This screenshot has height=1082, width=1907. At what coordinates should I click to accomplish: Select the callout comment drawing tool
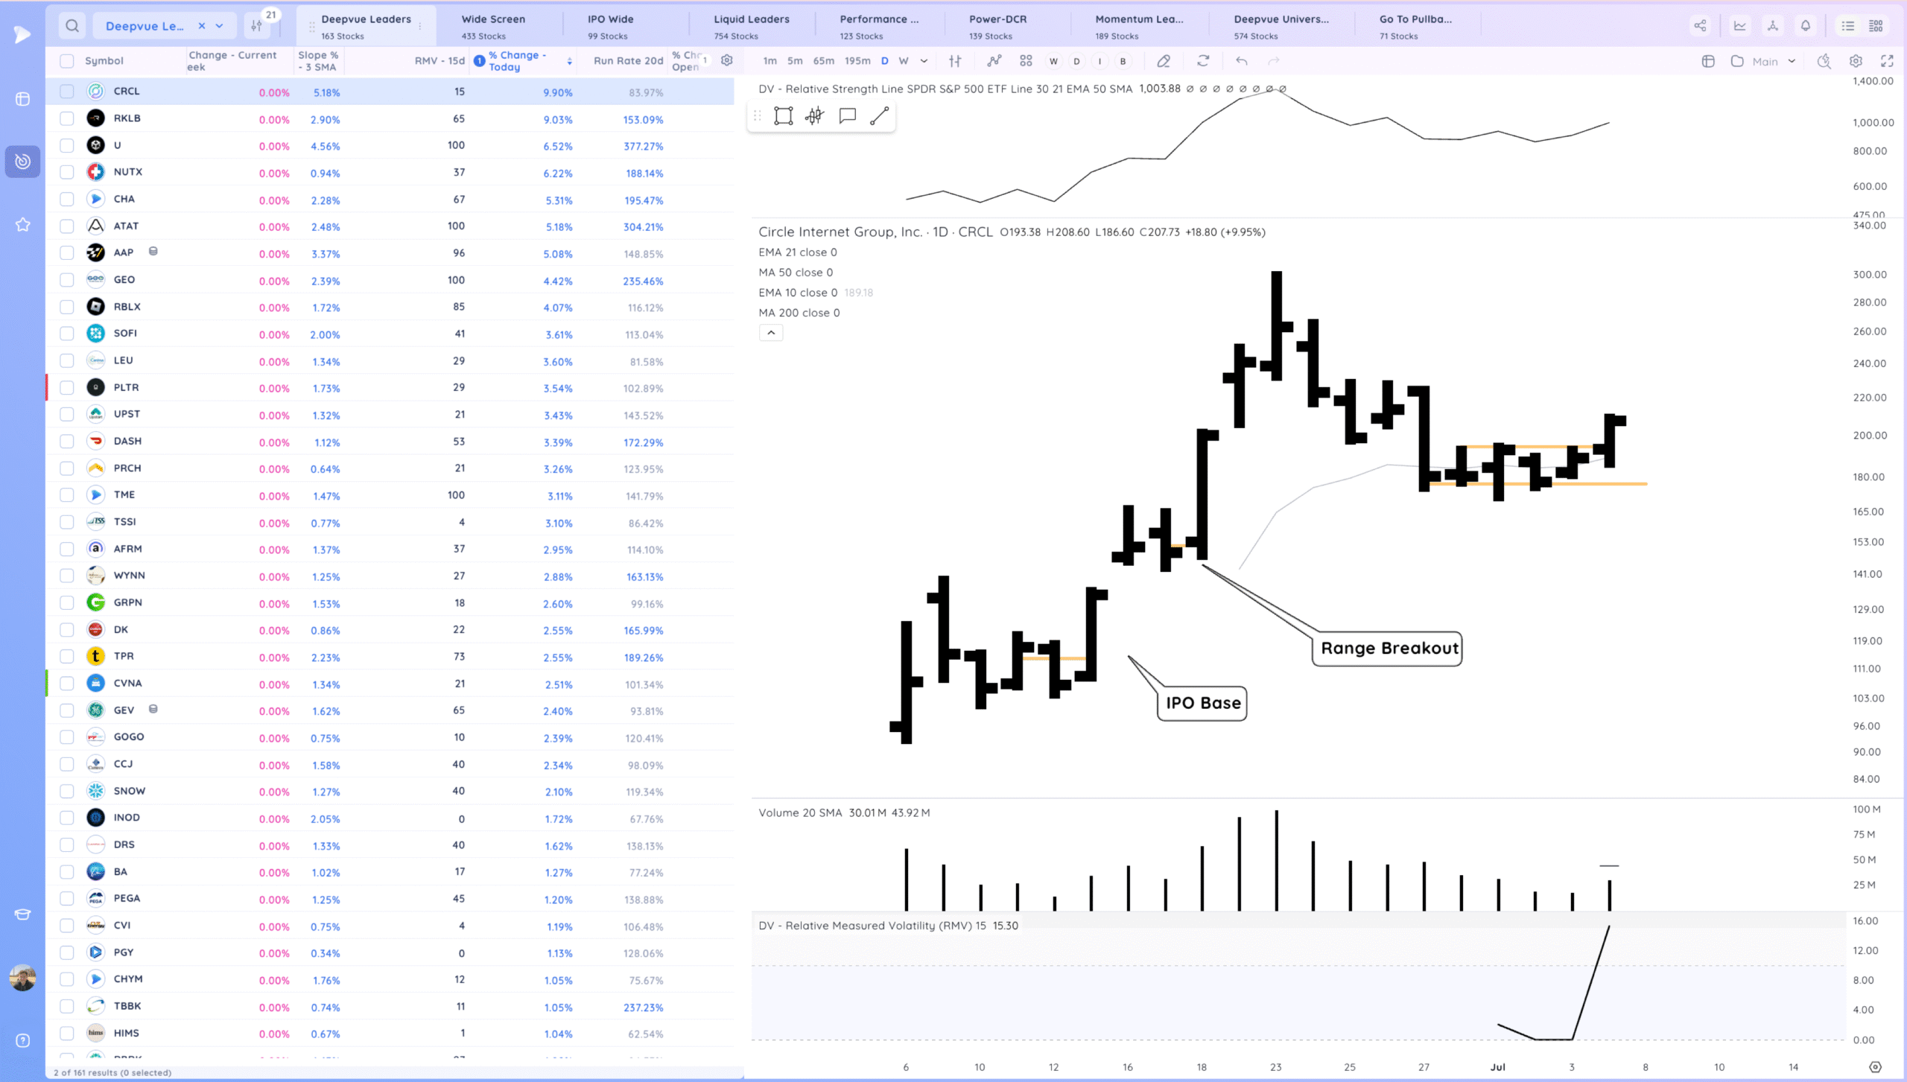coord(847,115)
